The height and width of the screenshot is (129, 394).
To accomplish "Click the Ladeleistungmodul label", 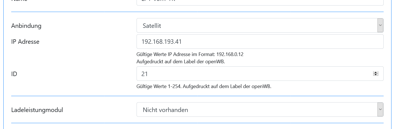I will click(x=37, y=110).
